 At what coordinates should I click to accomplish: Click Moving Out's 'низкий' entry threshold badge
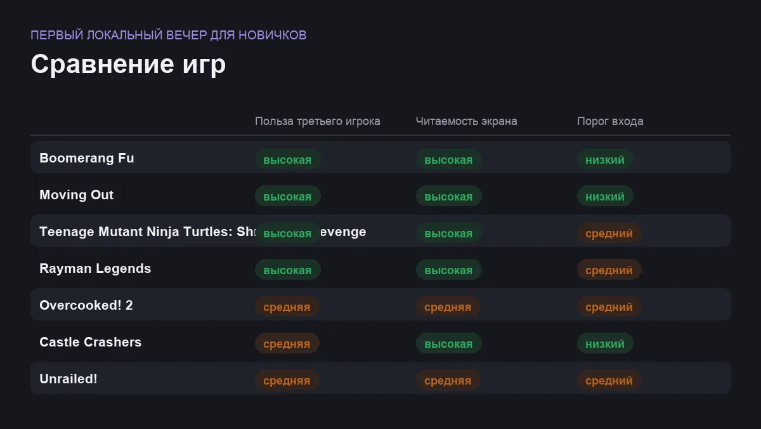pos(605,196)
